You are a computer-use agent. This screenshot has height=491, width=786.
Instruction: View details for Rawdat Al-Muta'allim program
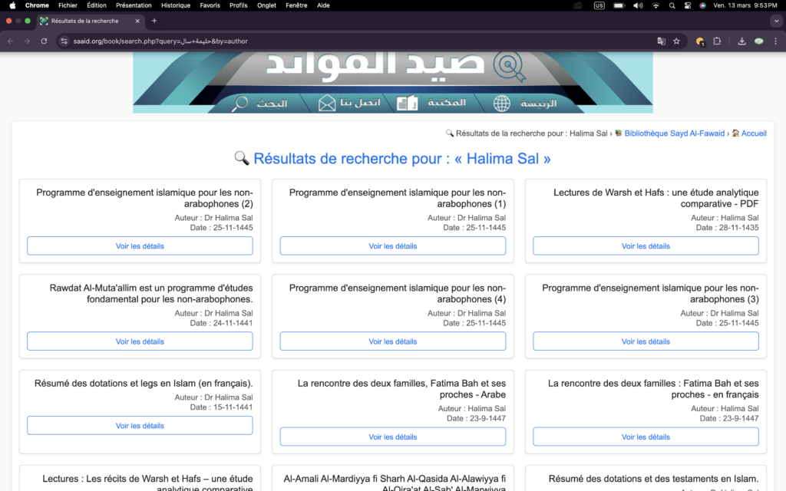[x=140, y=341]
